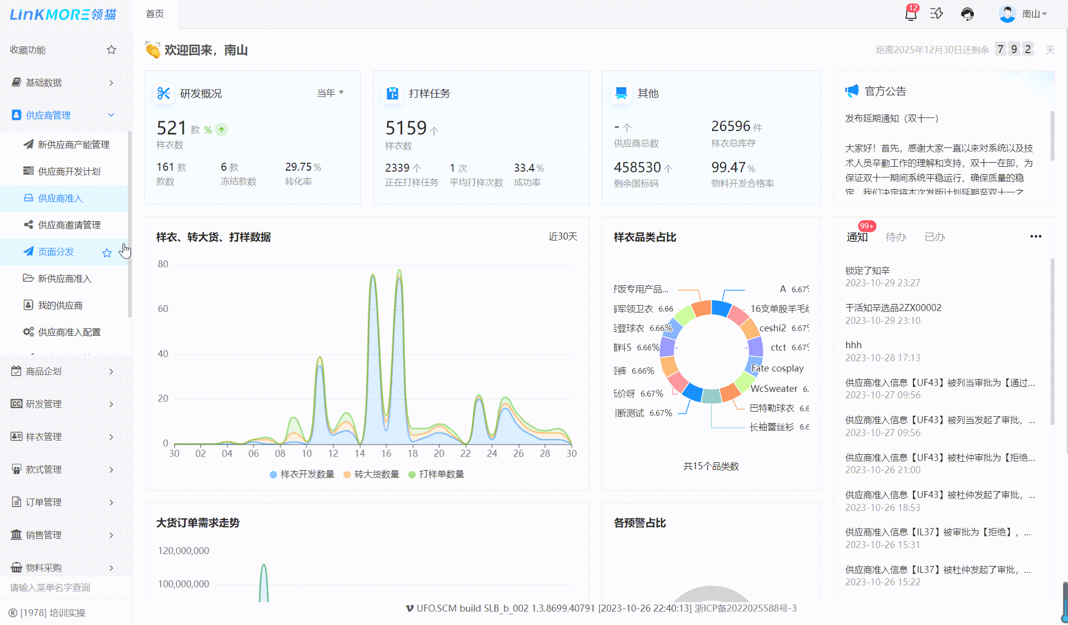This screenshot has width=1068, height=625.
Task: Toggle 打样单数量 series in chart legend
Action: [x=436, y=474]
